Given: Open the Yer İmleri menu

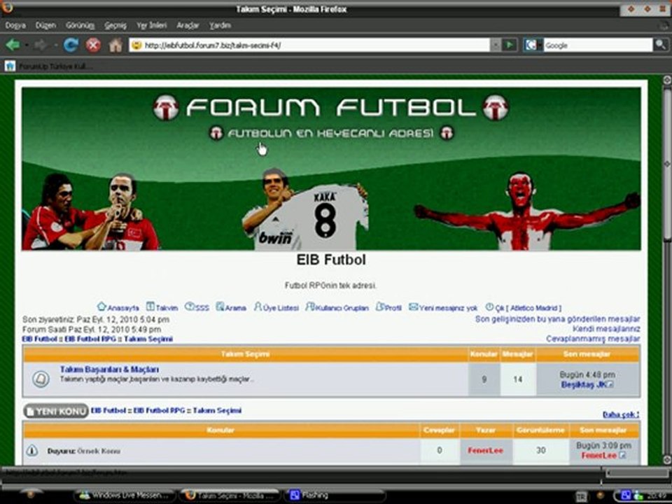Looking at the screenshot, I should pos(152,25).
